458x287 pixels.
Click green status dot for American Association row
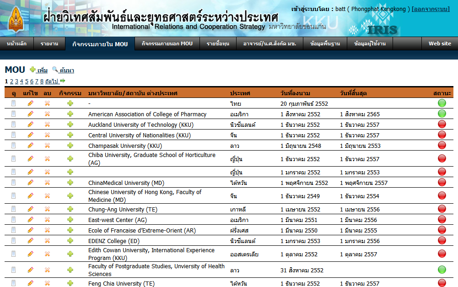tap(442, 114)
